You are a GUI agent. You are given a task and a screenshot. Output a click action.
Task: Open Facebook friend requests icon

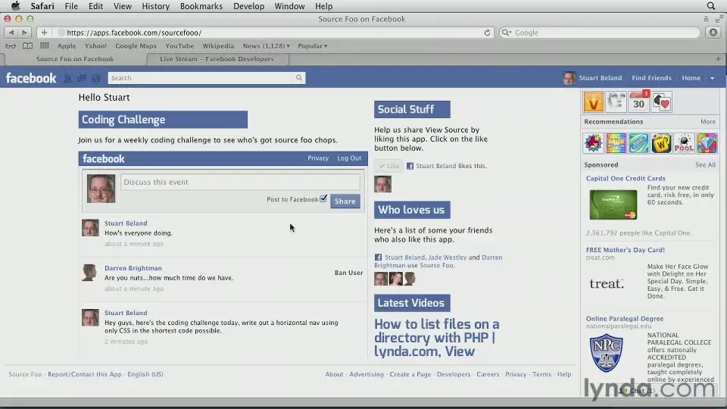[67, 78]
